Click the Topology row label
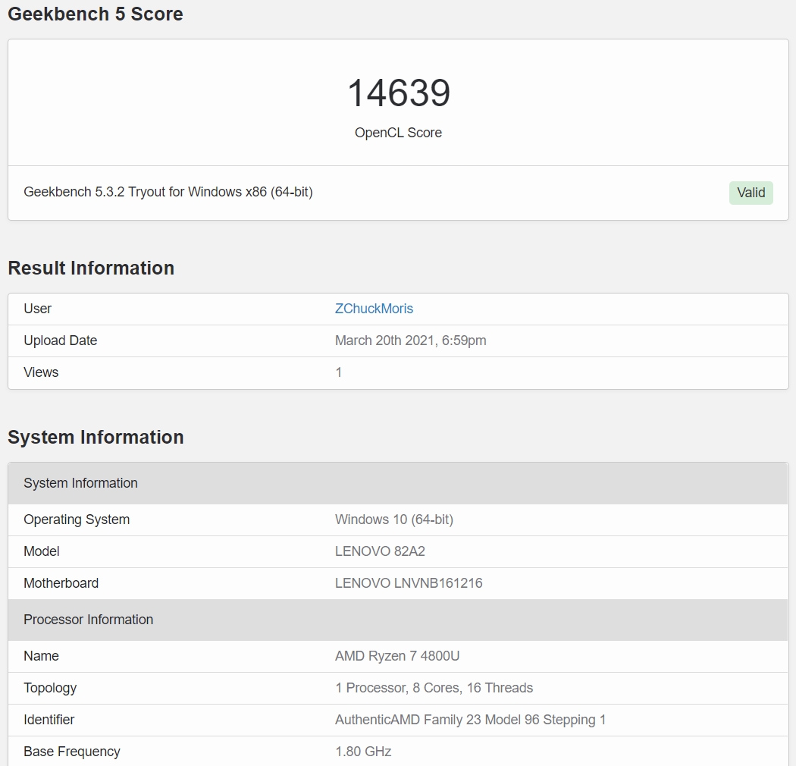The width and height of the screenshot is (796, 766). [50, 689]
